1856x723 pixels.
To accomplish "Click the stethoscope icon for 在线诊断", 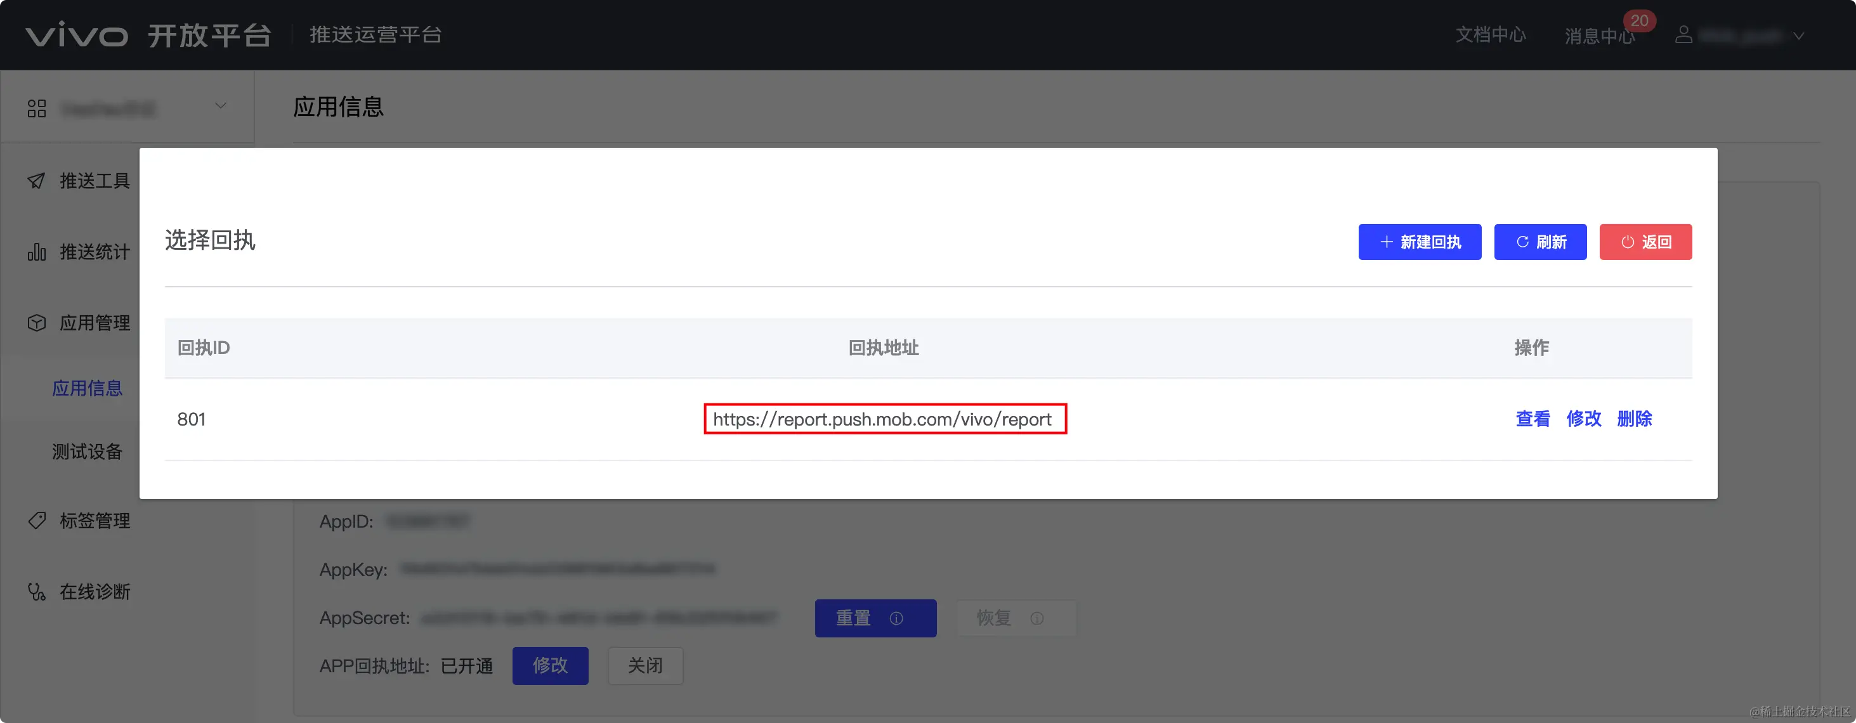I will click(x=36, y=592).
